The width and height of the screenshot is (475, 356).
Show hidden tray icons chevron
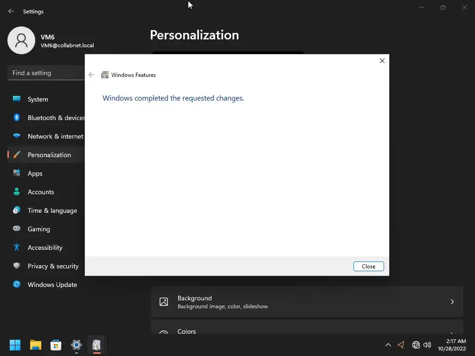click(388, 345)
